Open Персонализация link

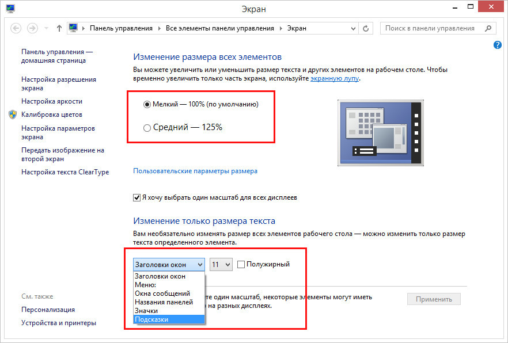click(48, 310)
